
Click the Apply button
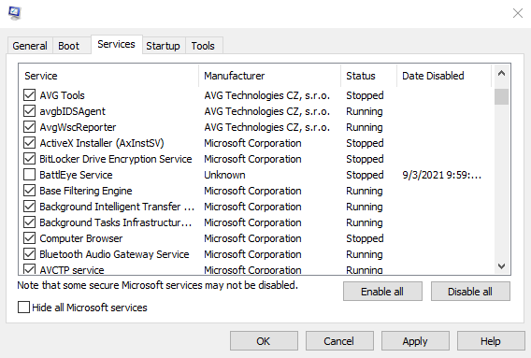click(x=415, y=341)
